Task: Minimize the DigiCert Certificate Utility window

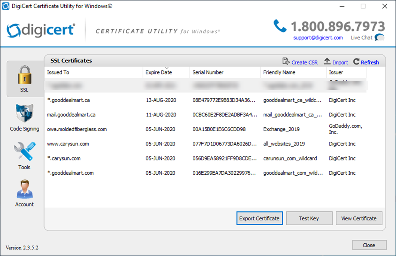Action: (342, 6)
